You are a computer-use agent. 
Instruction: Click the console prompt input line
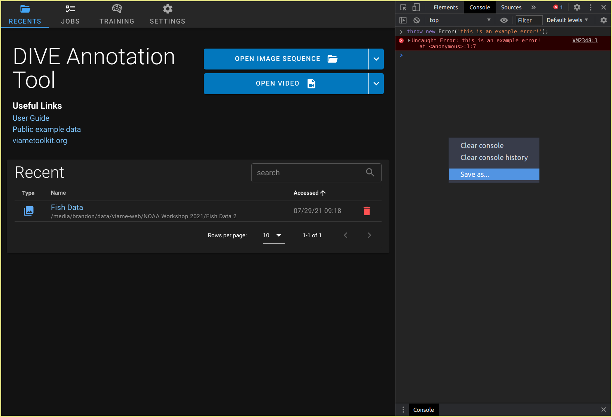tap(503, 55)
